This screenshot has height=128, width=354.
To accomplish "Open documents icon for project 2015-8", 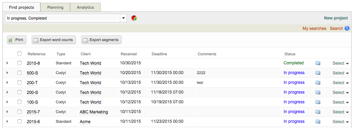I will tap(318, 63).
